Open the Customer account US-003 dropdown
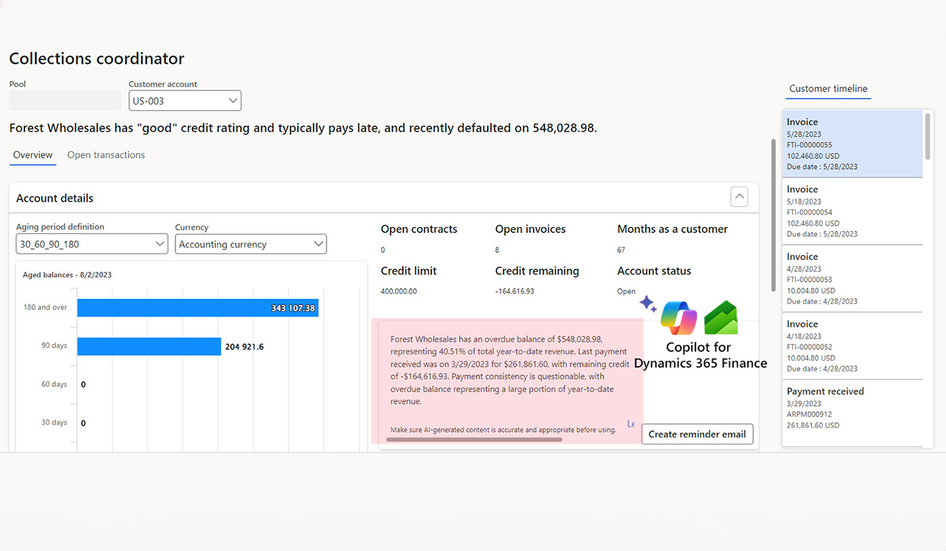The height and width of the screenshot is (551, 946). coord(184,101)
